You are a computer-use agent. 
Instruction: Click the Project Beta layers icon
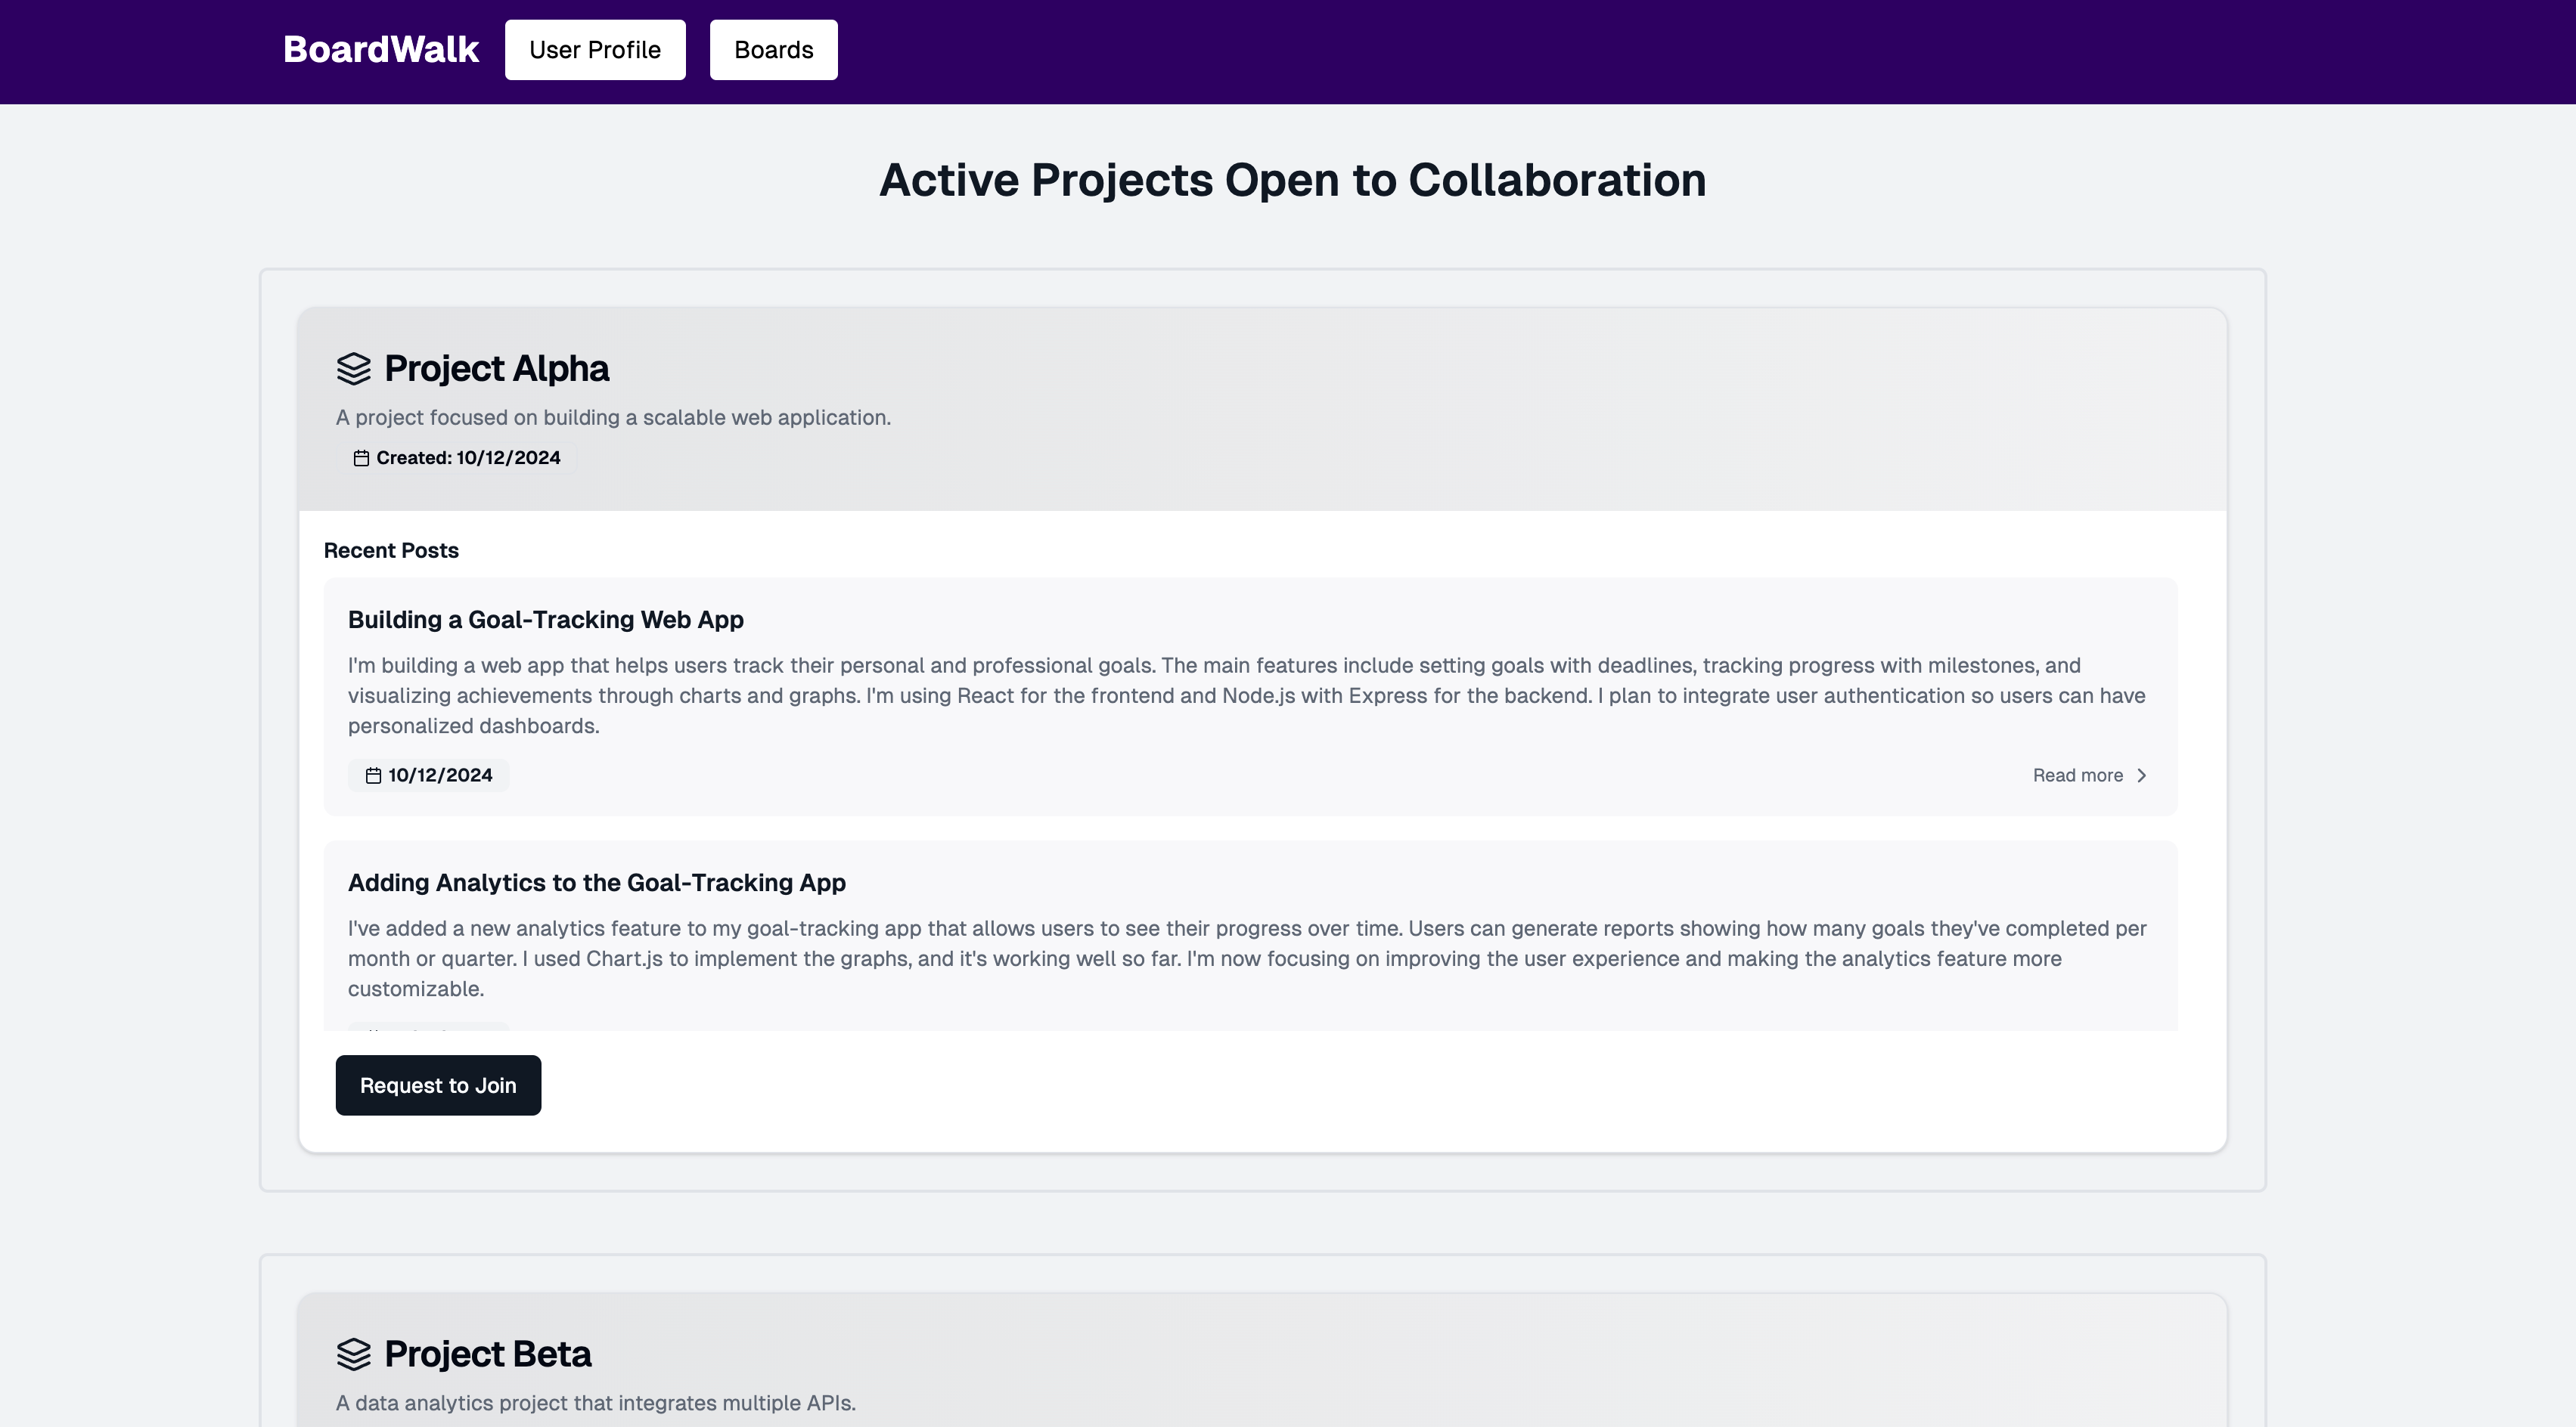353,1354
